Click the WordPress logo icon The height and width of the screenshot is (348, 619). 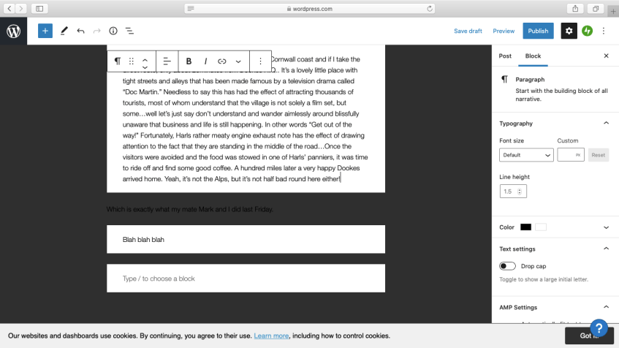[14, 31]
